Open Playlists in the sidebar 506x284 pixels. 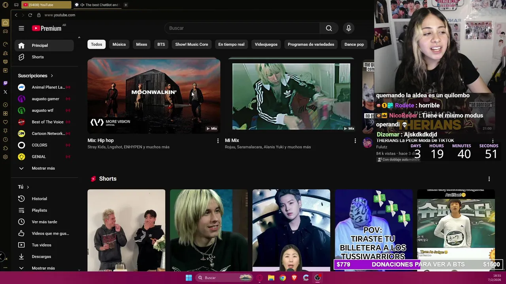click(x=44, y=210)
